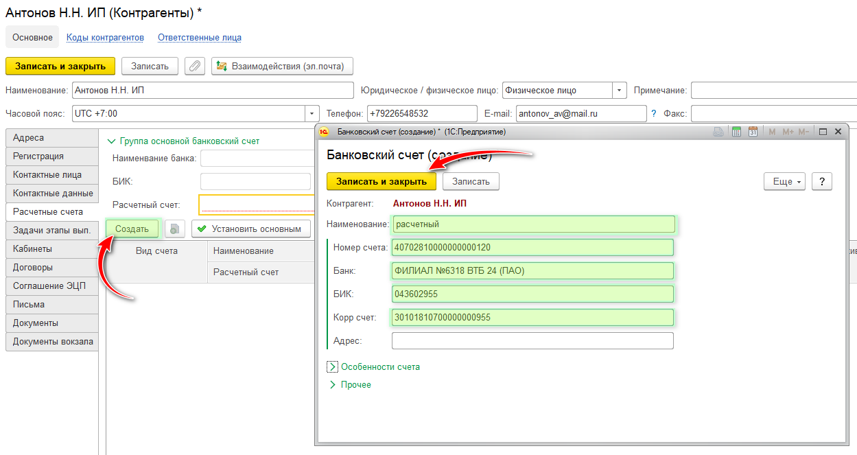Viewport: 857px width, 455px height.
Task: Open the Еще dropdown menu
Action: (786, 181)
